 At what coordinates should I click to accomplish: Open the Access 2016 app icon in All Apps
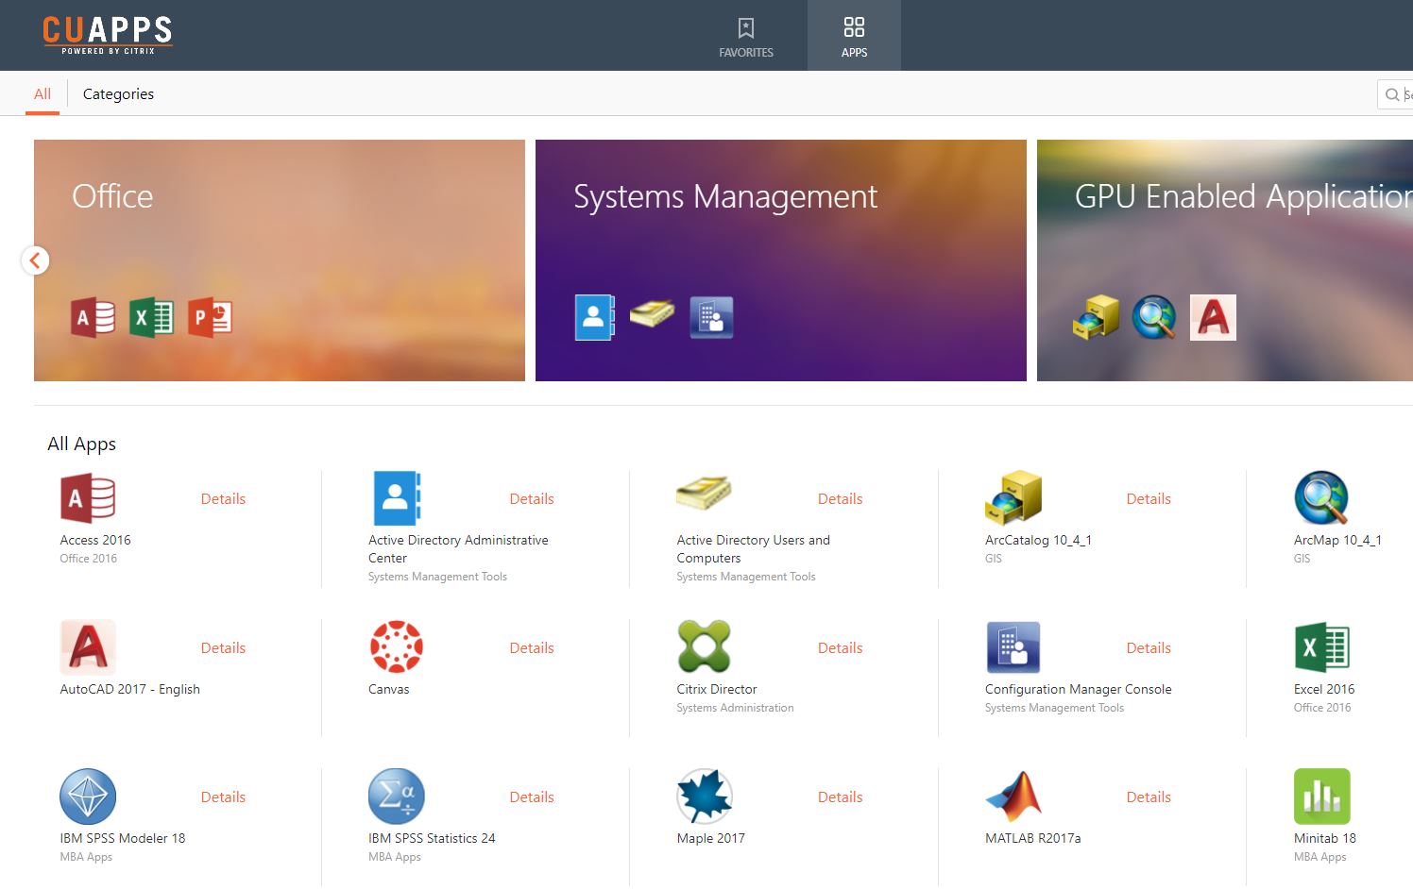click(88, 498)
